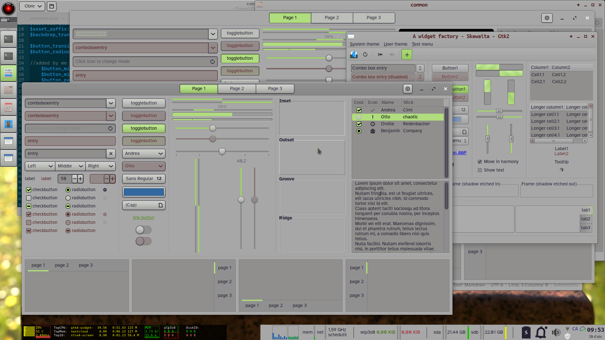This screenshot has height=340, width=605.
Task: Click the file icon in (Cap) button
Action: click(160, 205)
